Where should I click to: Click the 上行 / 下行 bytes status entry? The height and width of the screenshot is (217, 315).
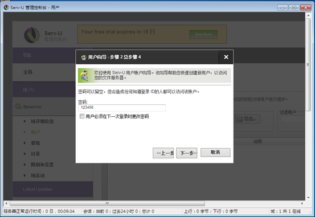coord(211,211)
